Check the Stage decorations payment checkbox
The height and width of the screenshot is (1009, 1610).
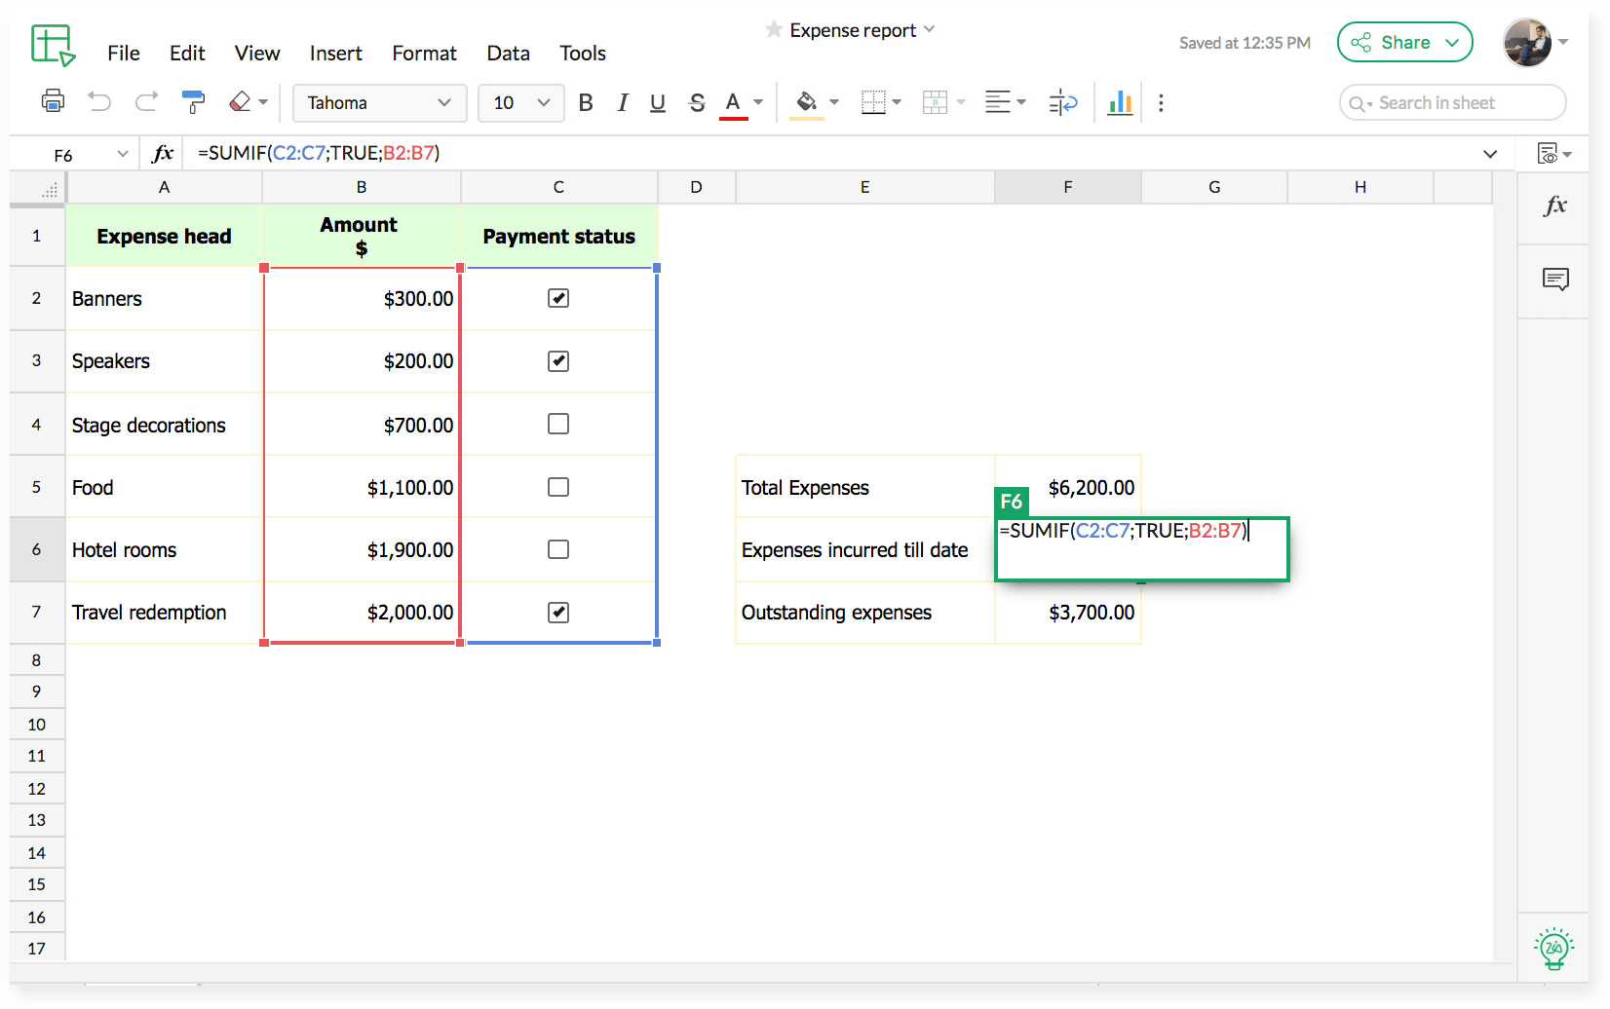[558, 424]
